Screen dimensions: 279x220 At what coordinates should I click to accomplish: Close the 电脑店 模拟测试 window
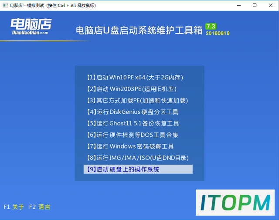point(270,5)
